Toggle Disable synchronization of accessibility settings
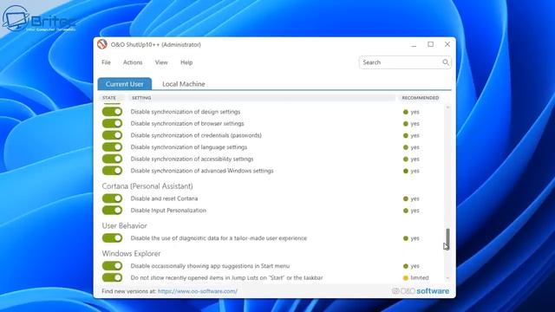 (112, 159)
